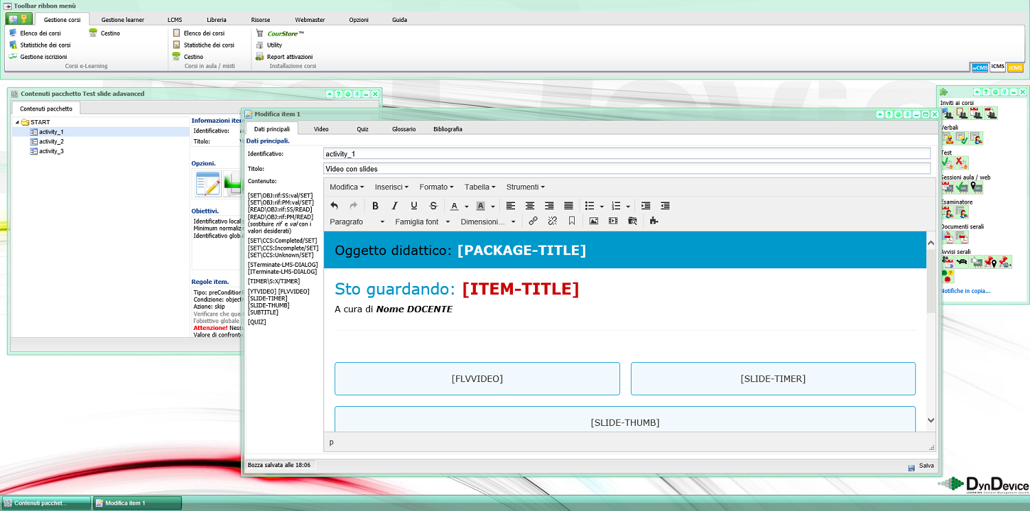Click editor scrollbar down arrow

pos(931,420)
